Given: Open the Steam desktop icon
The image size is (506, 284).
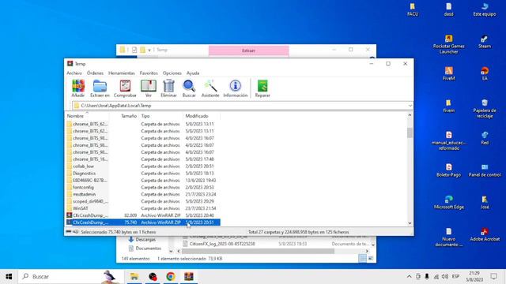Looking at the screenshot, I should tap(485, 42).
